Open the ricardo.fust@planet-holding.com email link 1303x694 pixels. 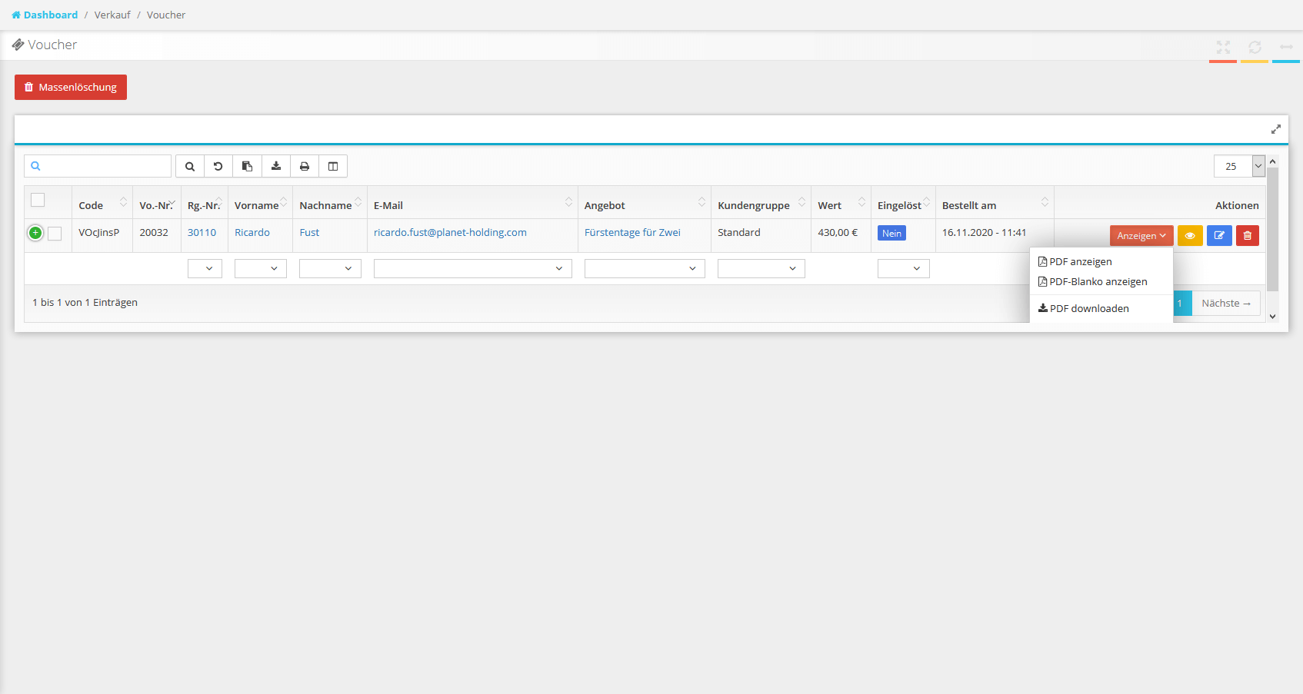[450, 233]
